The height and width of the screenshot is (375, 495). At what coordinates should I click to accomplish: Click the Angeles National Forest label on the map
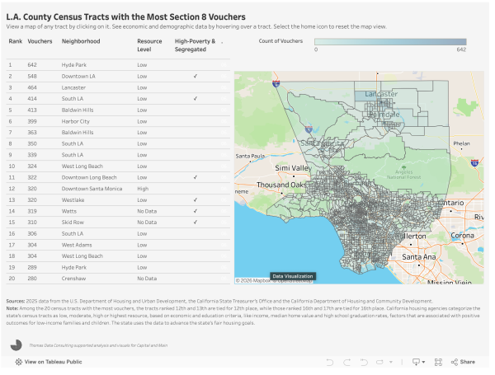click(404, 175)
